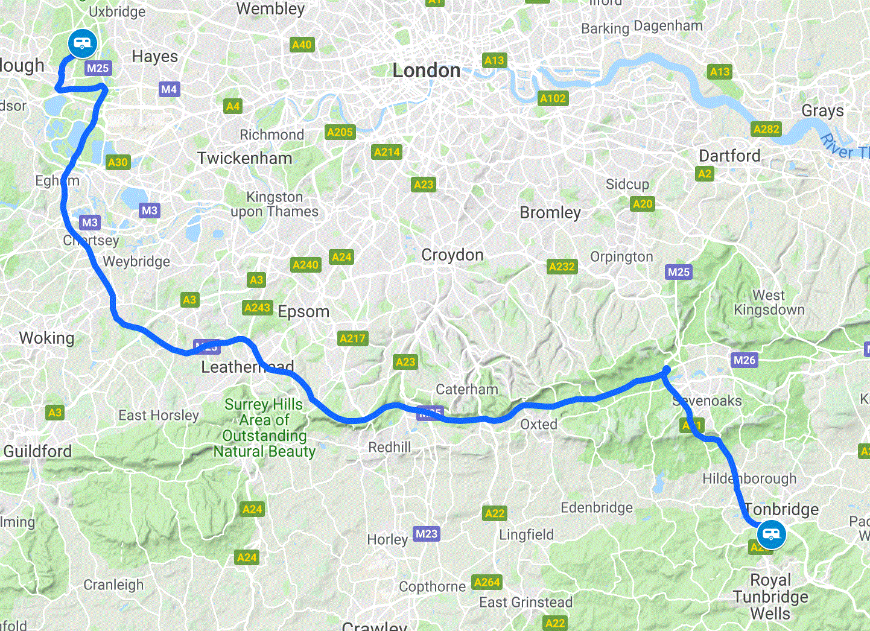Click the Dartford town label
The height and width of the screenshot is (631, 870).
pos(729,156)
